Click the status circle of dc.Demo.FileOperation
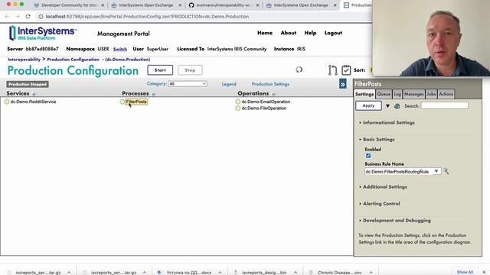The image size is (490, 275). [x=238, y=108]
